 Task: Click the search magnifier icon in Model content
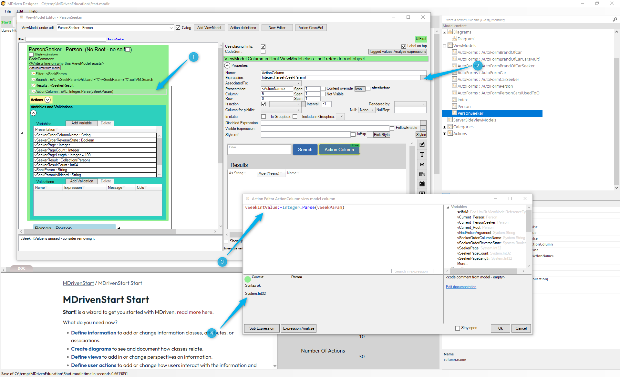(615, 20)
